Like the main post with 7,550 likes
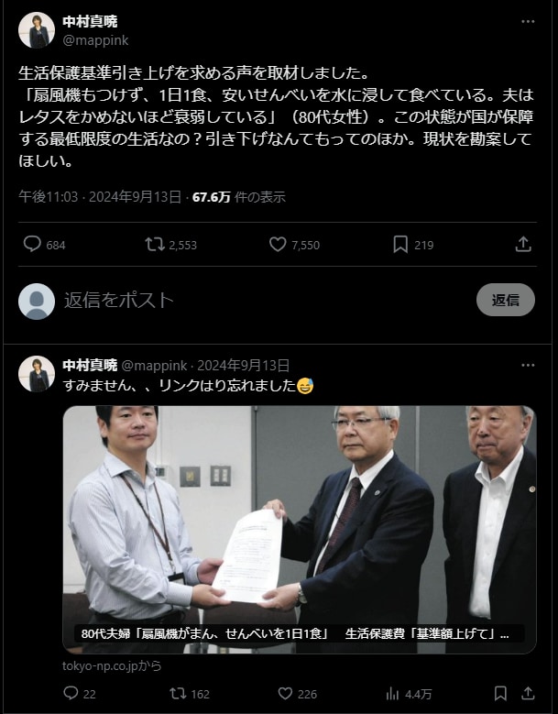The image size is (558, 714). [278, 244]
